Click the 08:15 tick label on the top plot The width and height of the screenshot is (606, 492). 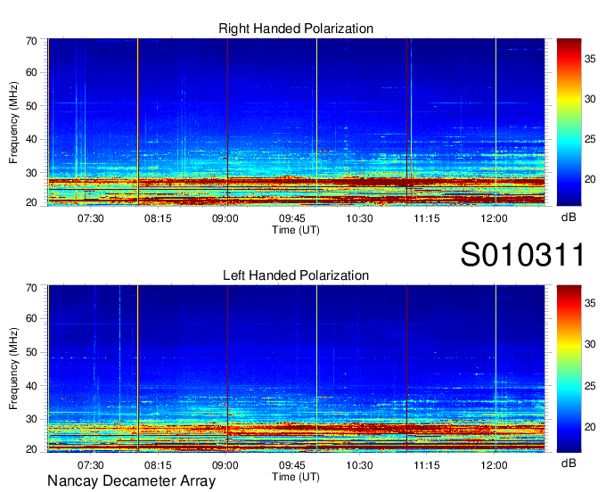(158, 218)
